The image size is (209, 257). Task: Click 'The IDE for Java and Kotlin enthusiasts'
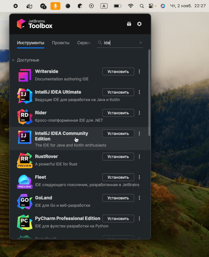pyautogui.click(x=71, y=145)
